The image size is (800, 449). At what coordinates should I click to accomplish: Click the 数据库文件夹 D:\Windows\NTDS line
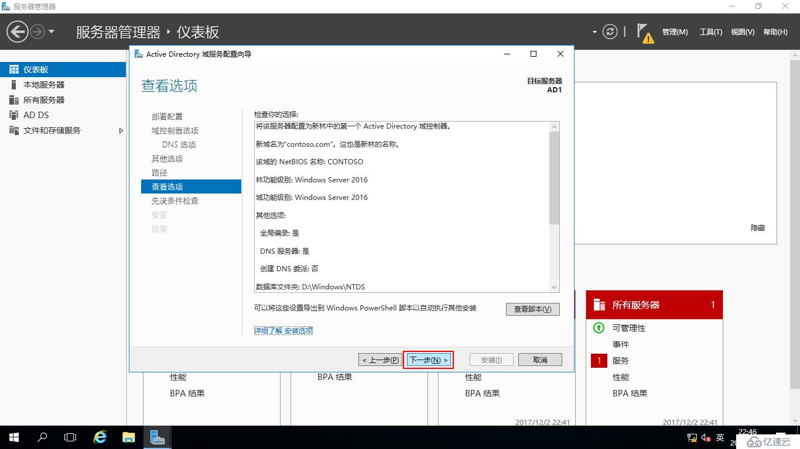[310, 286]
